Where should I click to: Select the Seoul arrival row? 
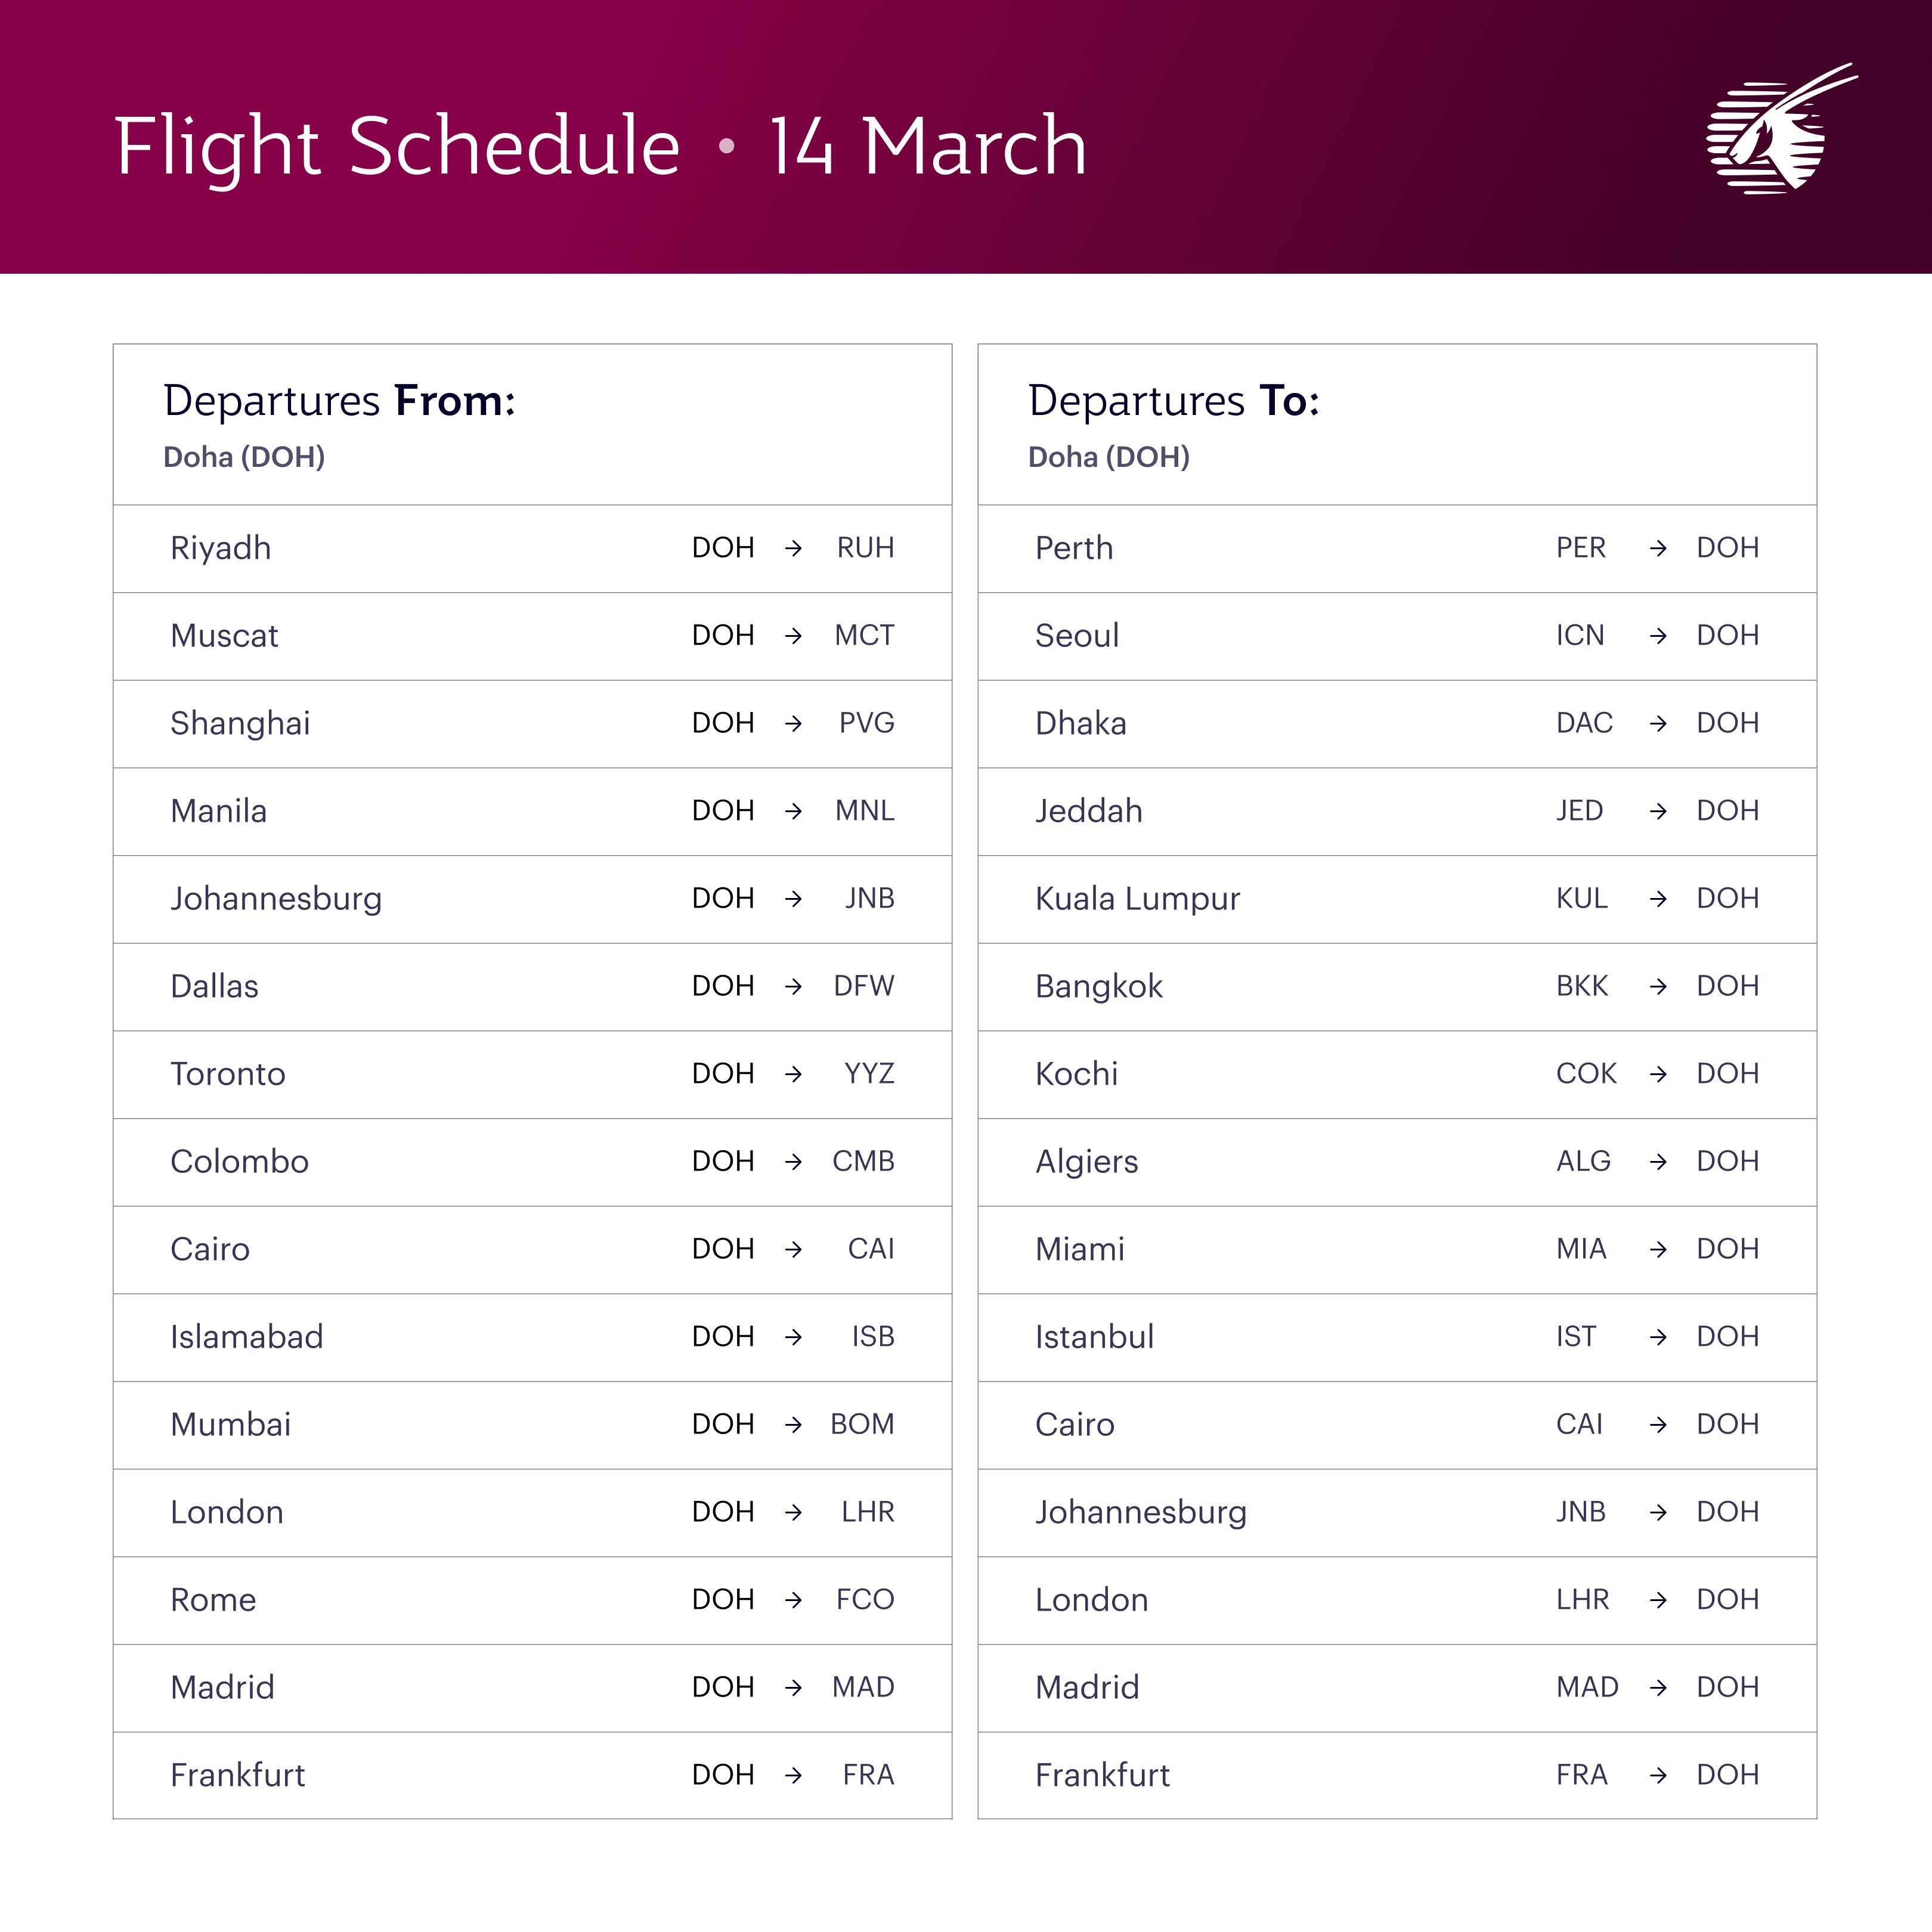pyautogui.click(x=1396, y=636)
